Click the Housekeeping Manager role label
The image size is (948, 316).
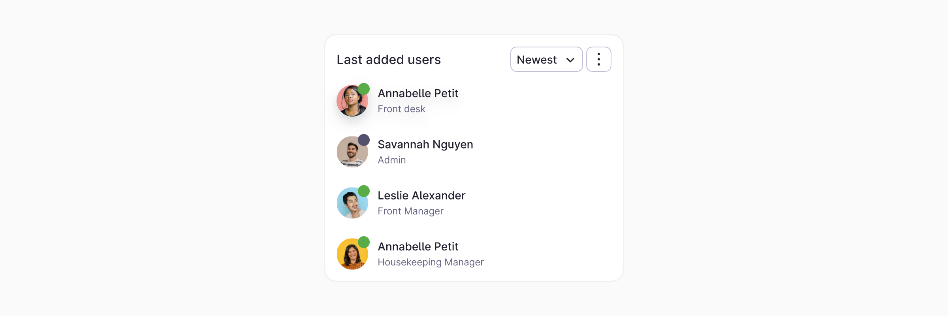431,262
